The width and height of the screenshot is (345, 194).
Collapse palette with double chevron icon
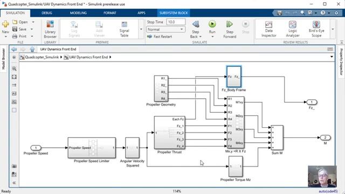14,183
